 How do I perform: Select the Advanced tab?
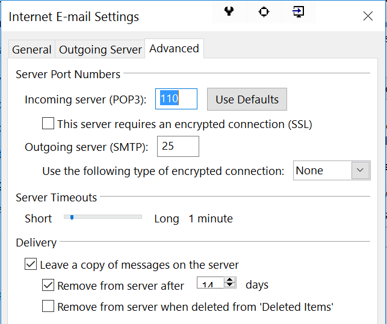175,49
